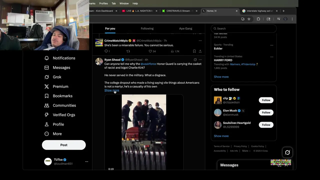Open Privacy Policy link
The image size is (320, 180).
pos(240,146)
